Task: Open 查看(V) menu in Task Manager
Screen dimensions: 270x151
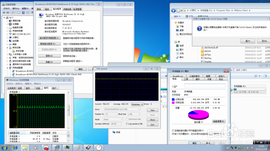Action: pos(28,84)
